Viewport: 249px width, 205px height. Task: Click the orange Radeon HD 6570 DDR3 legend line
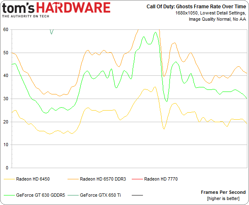tap(73, 179)
